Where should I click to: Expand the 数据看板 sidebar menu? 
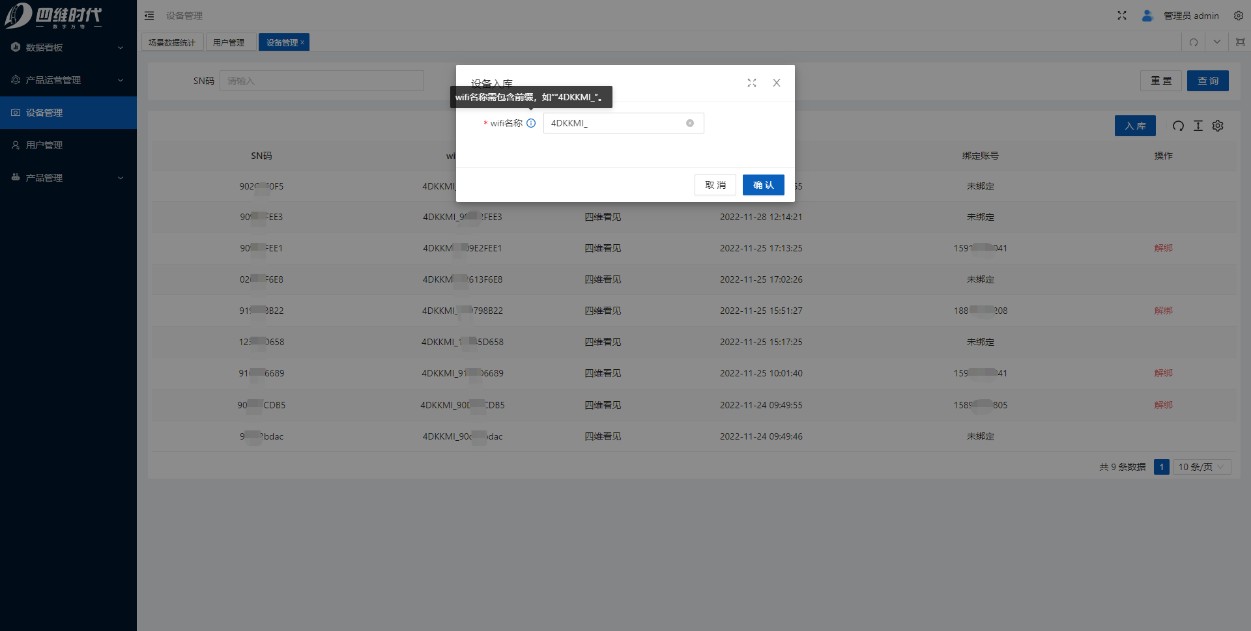point(68,48)
